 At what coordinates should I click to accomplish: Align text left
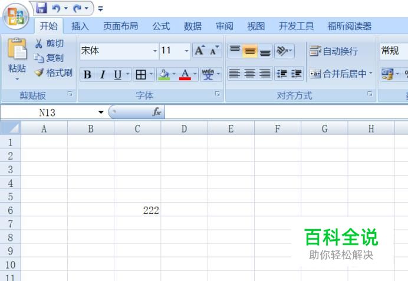point(234,74)
